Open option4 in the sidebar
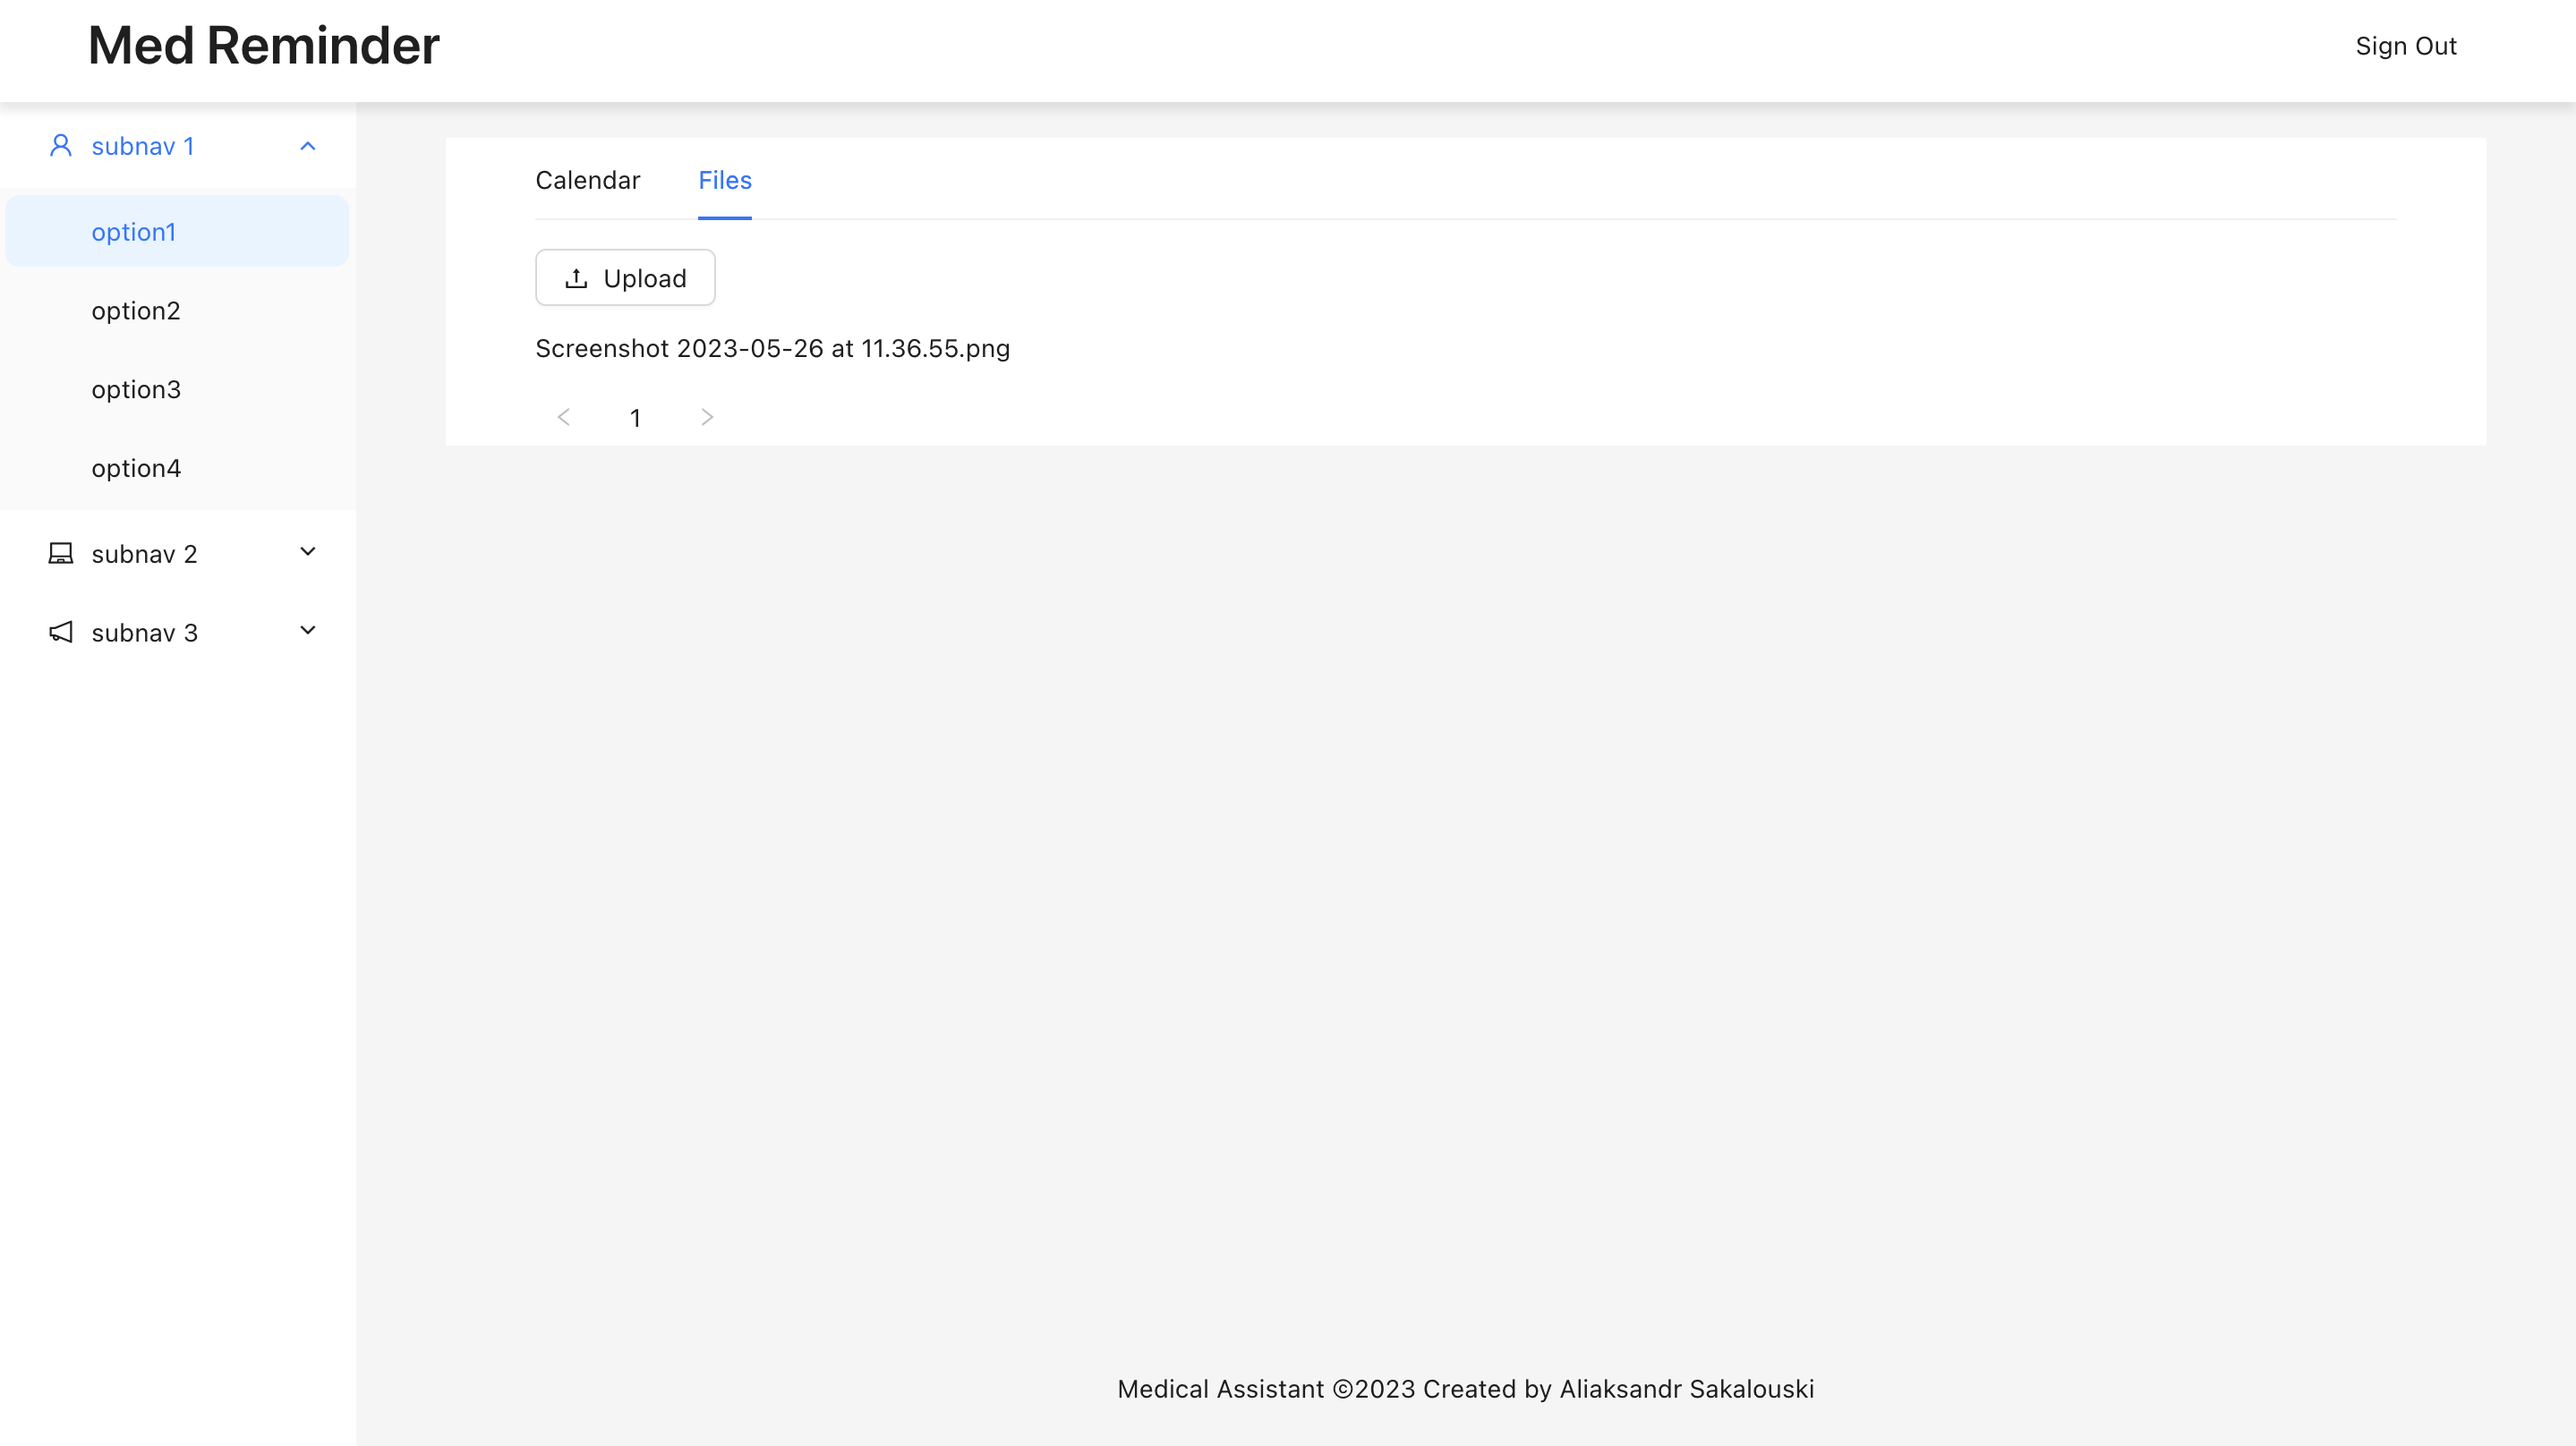This screenshot has height=1446, width=2576. click(x=136, y=468)
